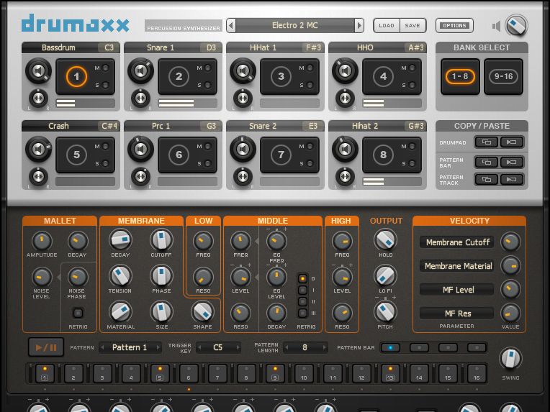Select the fourth pattern bar
Viewport: 550px width, 412px height.
pos(477,347)
